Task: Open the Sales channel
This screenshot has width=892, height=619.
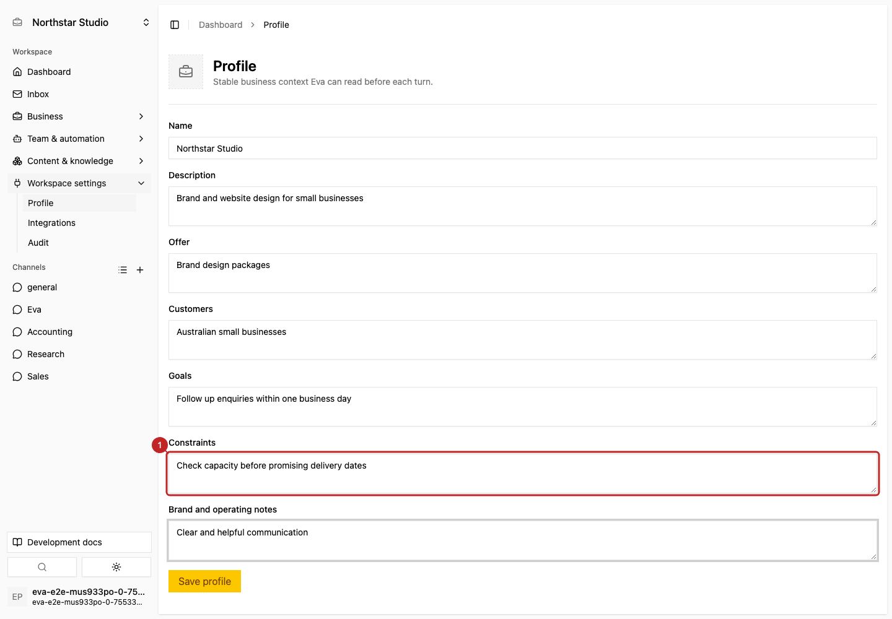Action: pos(79,376)
